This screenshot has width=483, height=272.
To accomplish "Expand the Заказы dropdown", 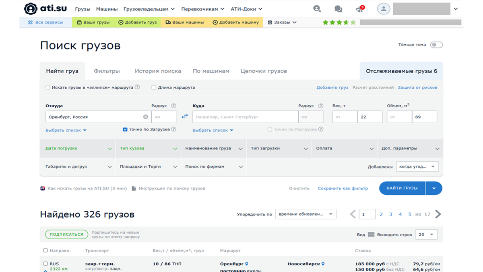I will pos(282,23).
